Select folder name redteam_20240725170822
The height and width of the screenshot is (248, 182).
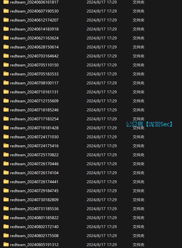pos(34,155)
